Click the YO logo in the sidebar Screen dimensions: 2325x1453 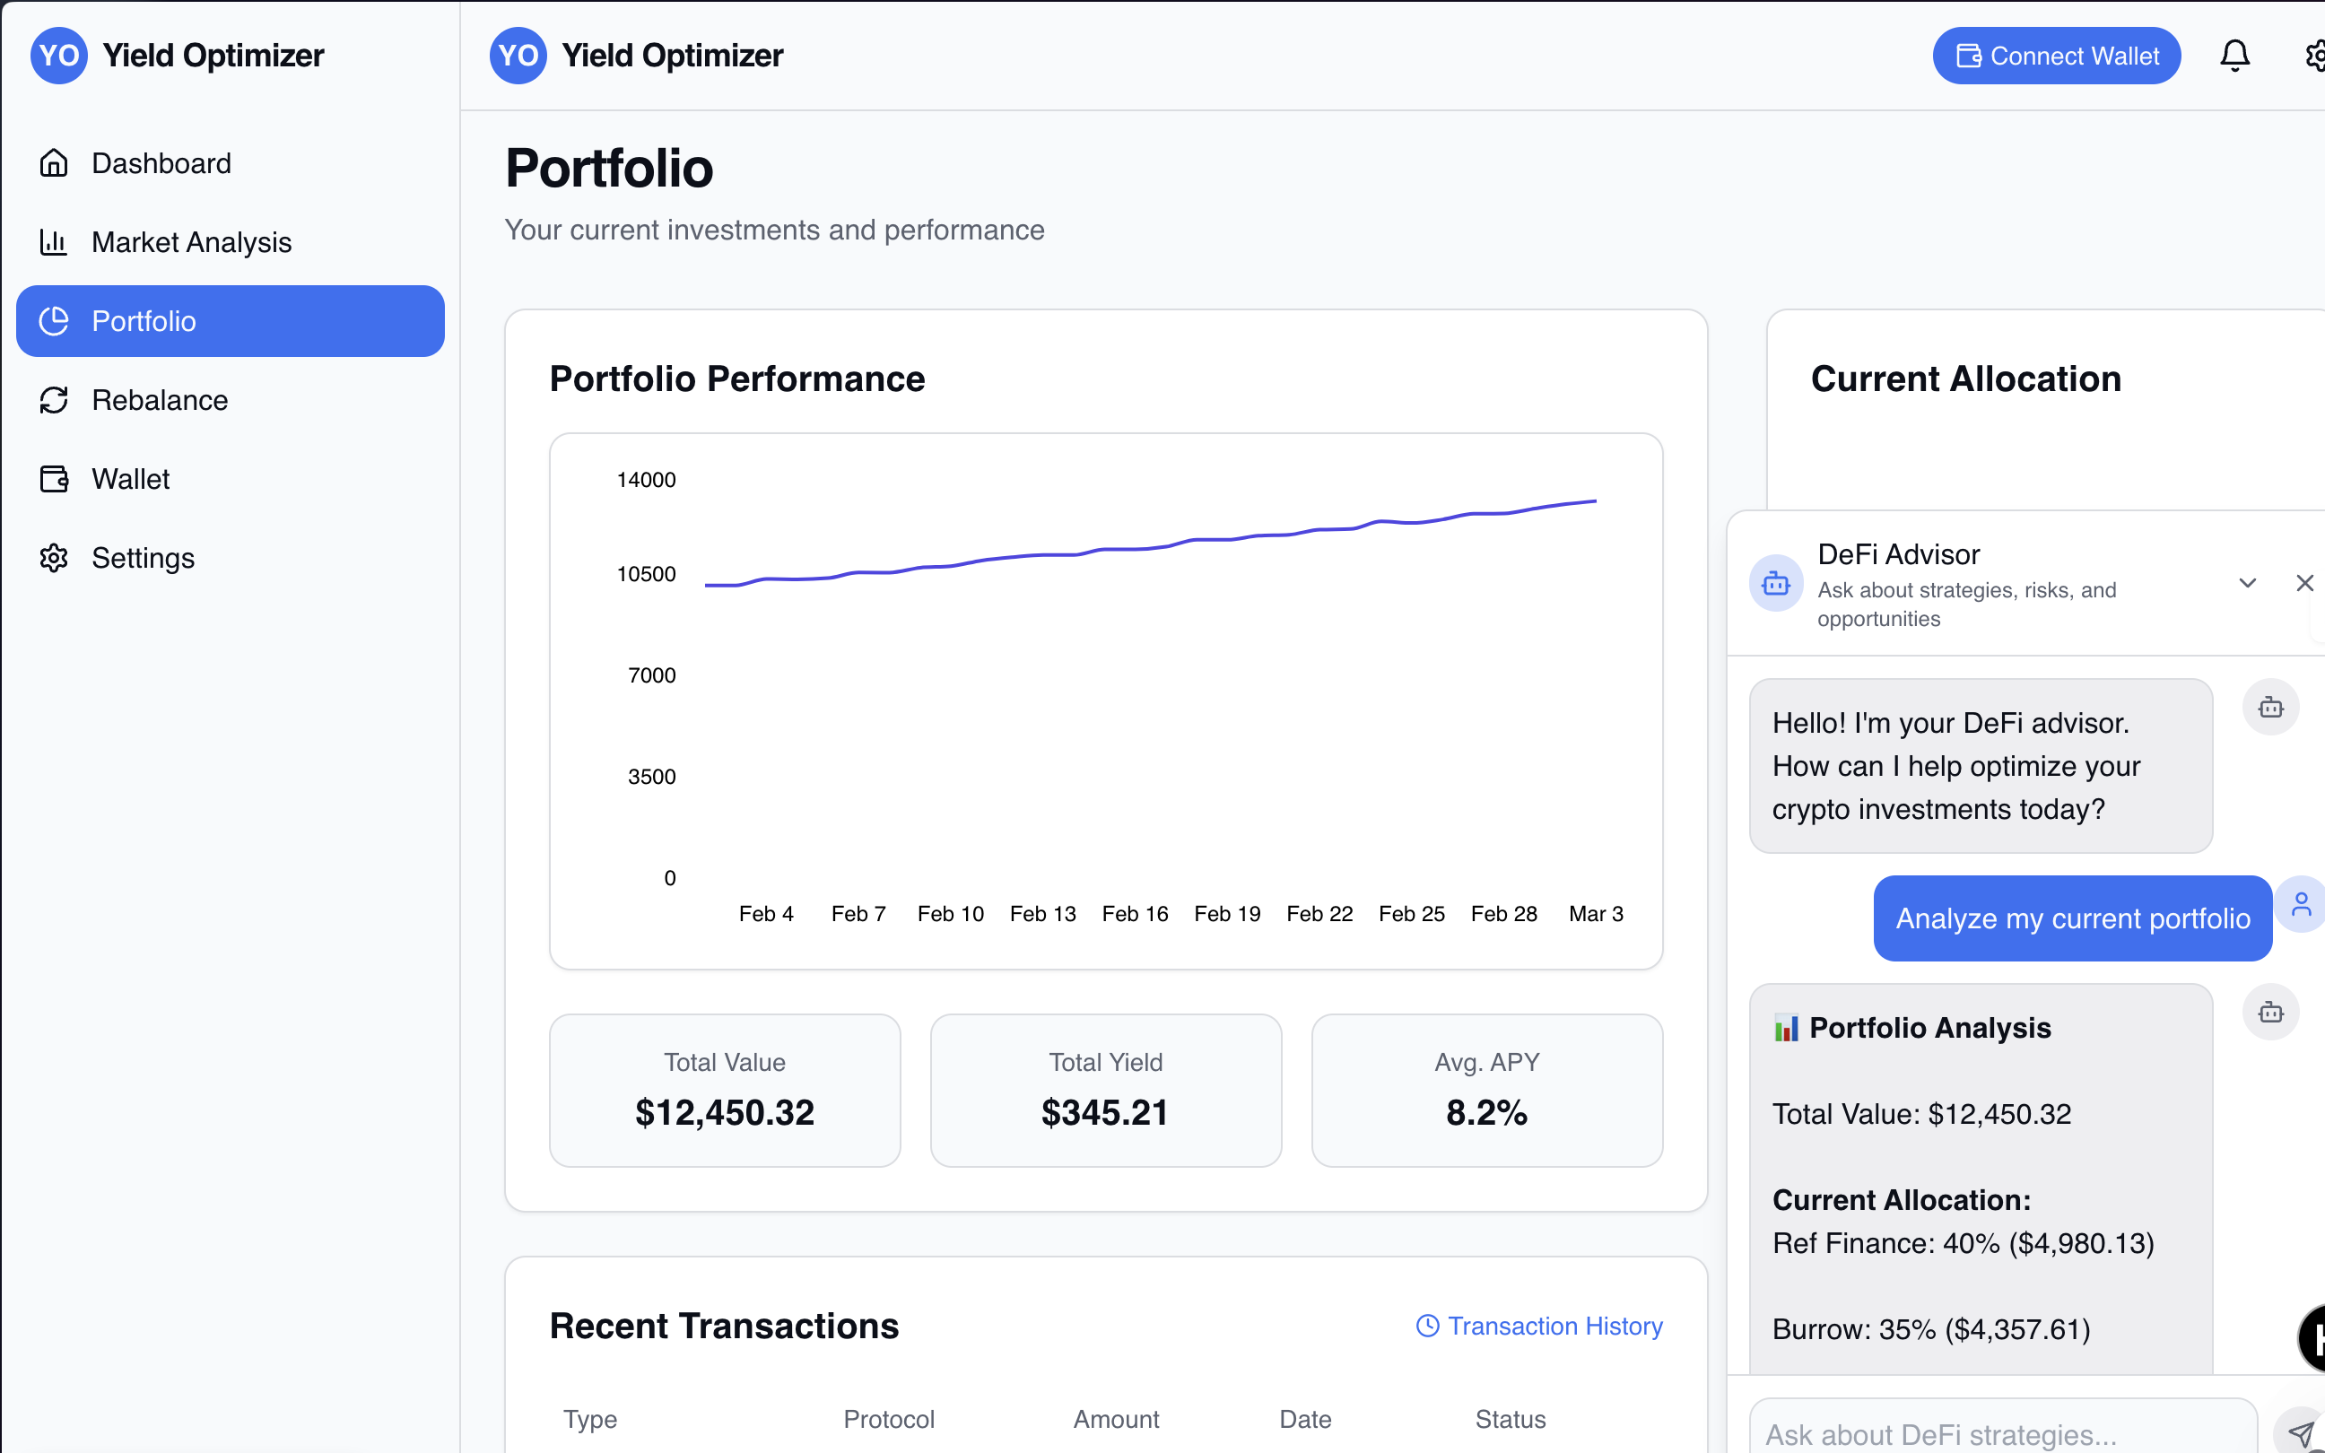[x=59, y=56]
